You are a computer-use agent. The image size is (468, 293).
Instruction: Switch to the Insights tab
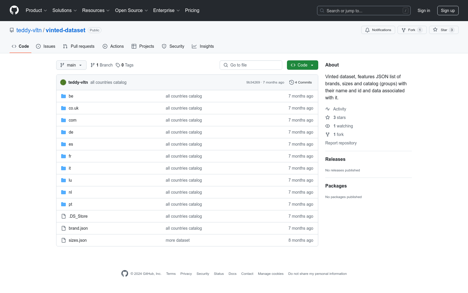[x=203, y=46]
